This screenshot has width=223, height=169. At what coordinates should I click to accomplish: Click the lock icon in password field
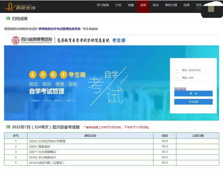177,78
